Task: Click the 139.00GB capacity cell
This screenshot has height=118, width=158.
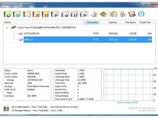Action: (x=113, y=33)
